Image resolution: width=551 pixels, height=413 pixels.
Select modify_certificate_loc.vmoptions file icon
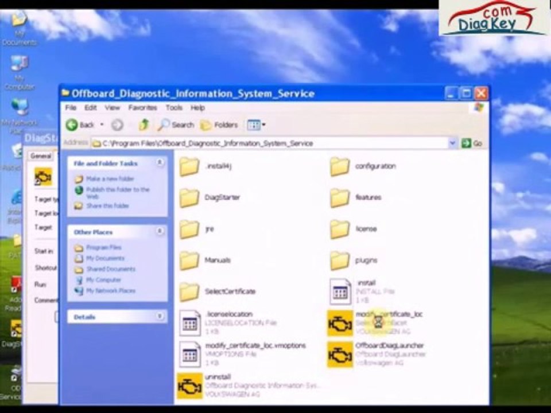(x=190, y=354)
